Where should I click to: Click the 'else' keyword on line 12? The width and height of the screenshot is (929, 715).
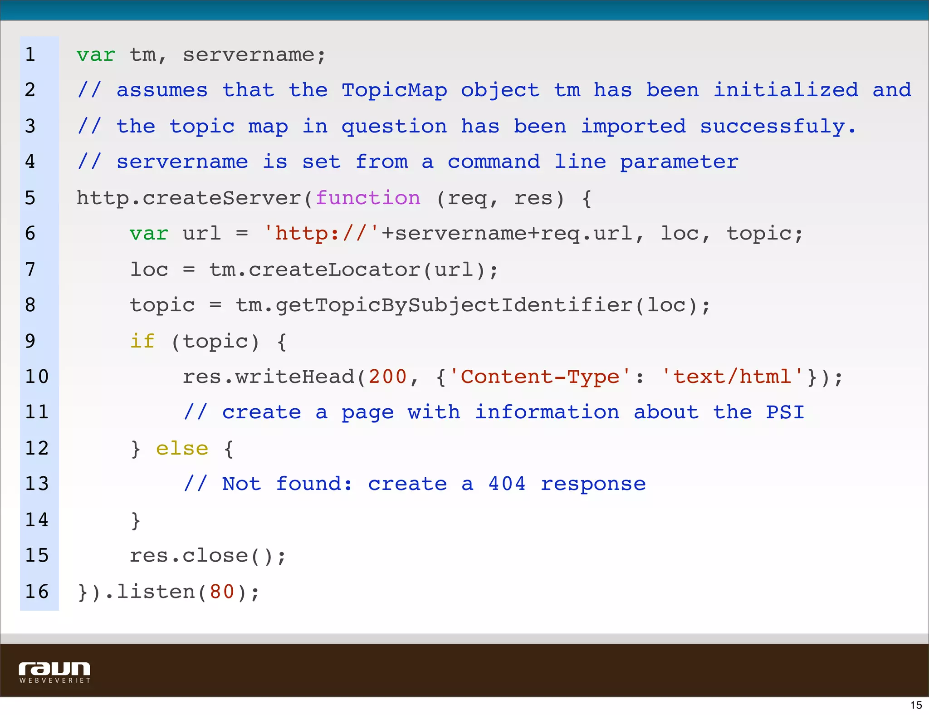pos(182,448)
